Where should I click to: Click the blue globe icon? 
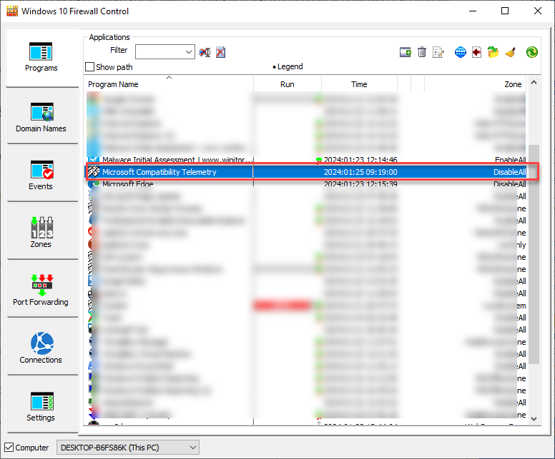tap(460, 52)
